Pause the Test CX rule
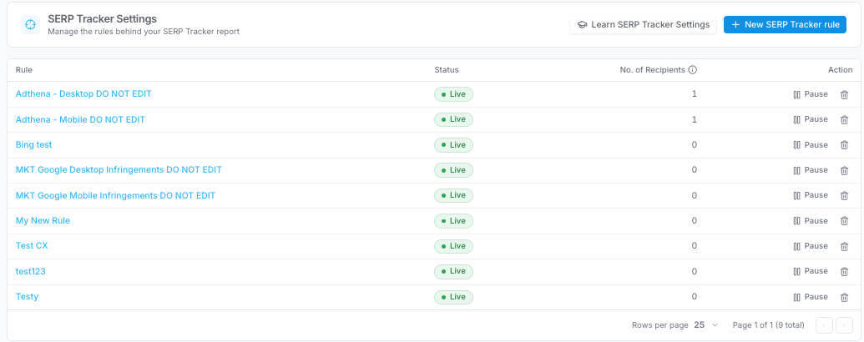Viewport: 864px width, 342px height. pyautogui.click(x=811, y=246)
